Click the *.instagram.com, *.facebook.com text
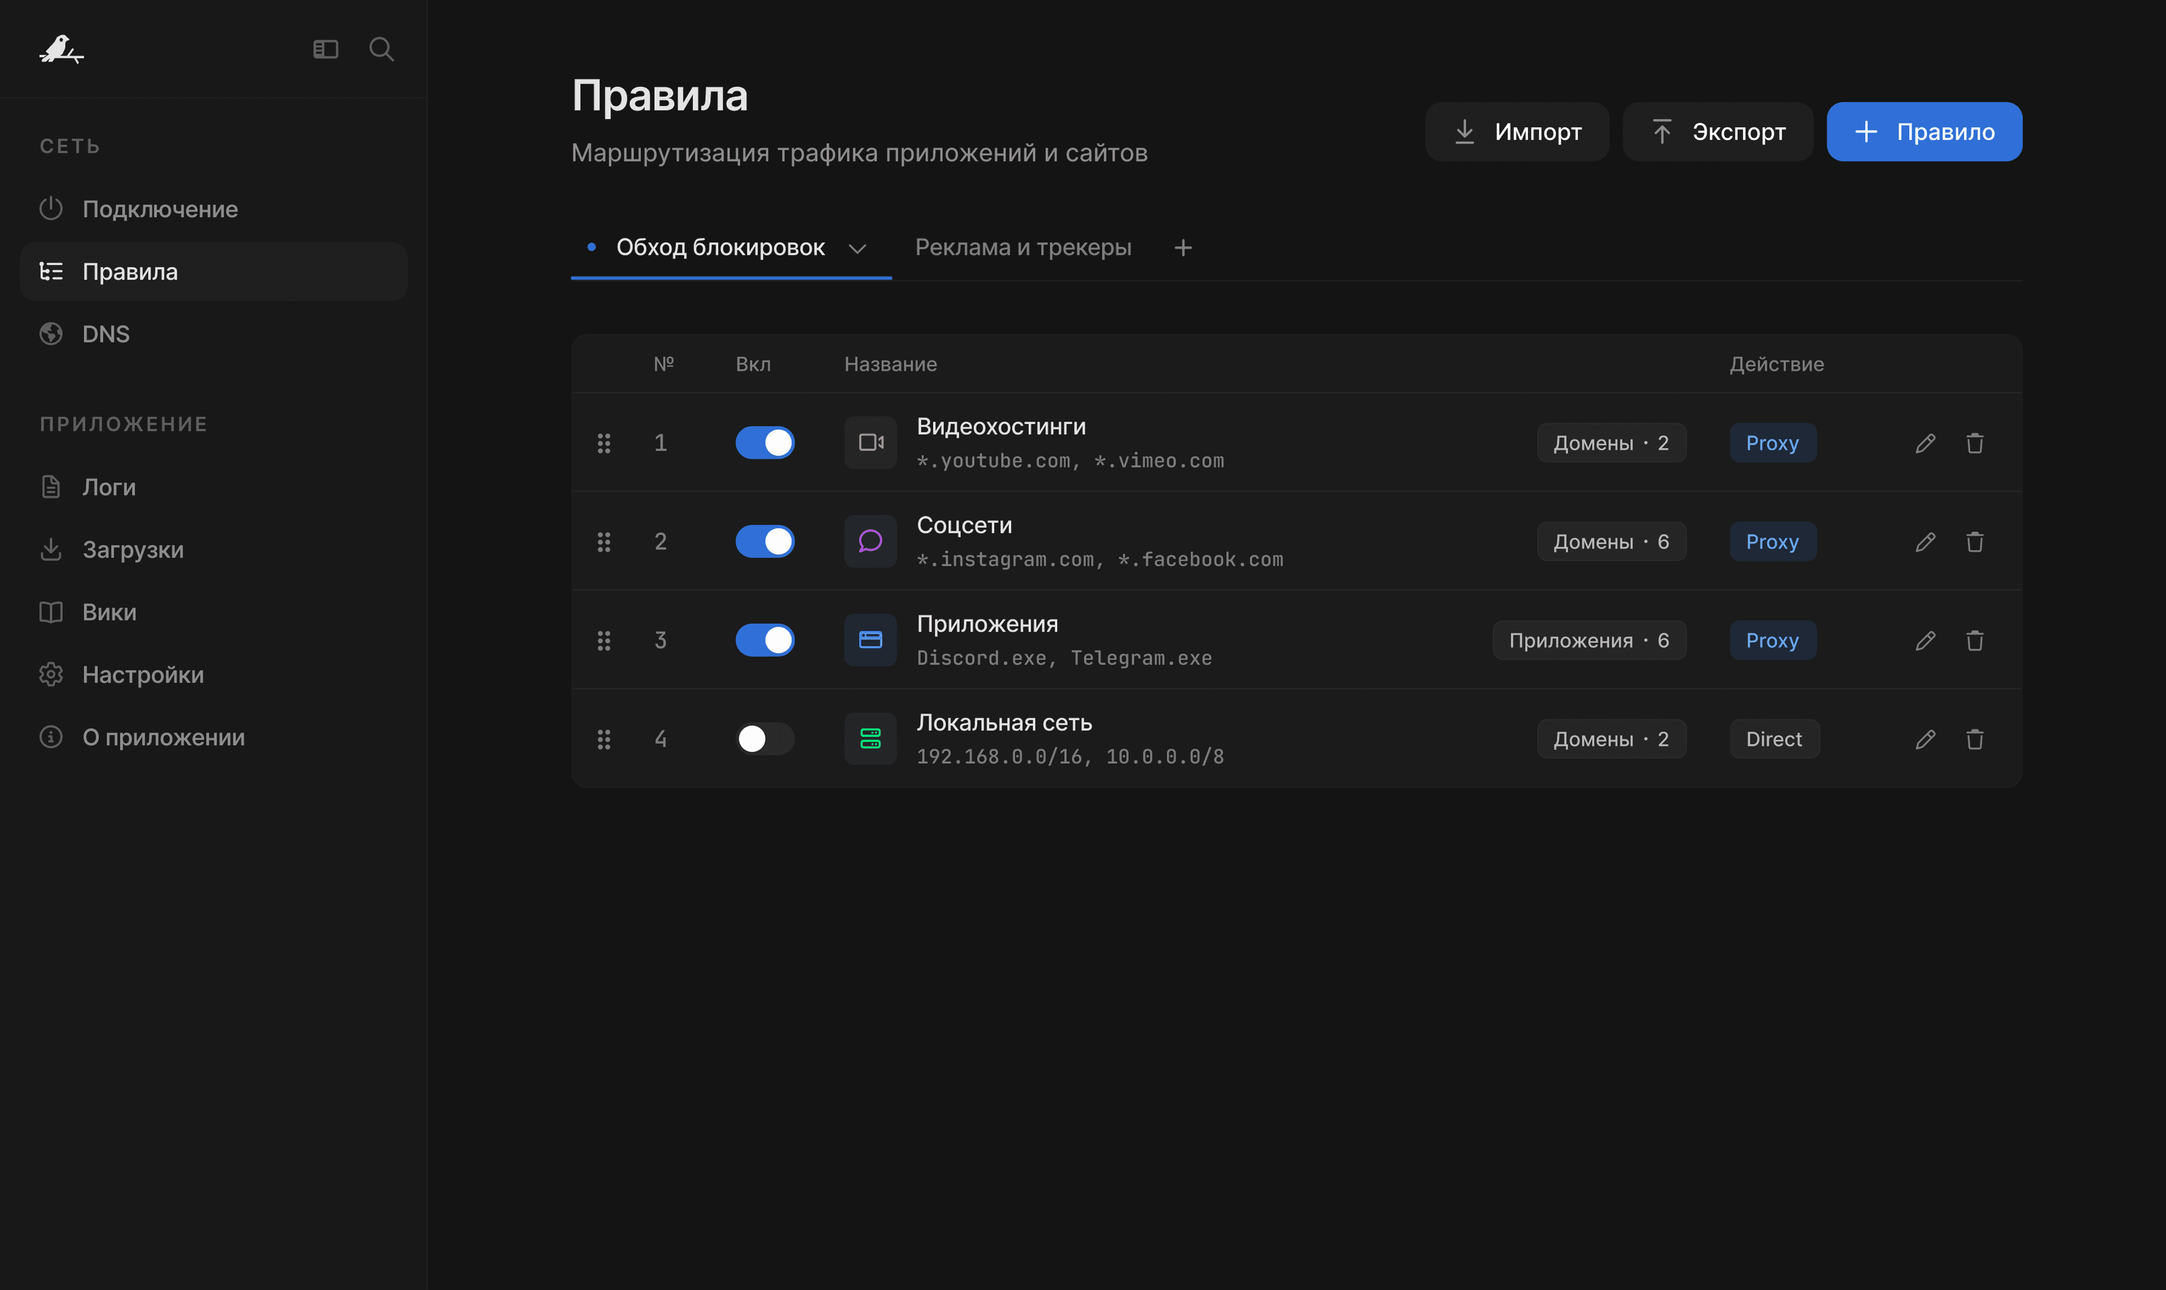This screenshot has height=1290, width=2166. pyautogui.click(x=1100, y=560)
